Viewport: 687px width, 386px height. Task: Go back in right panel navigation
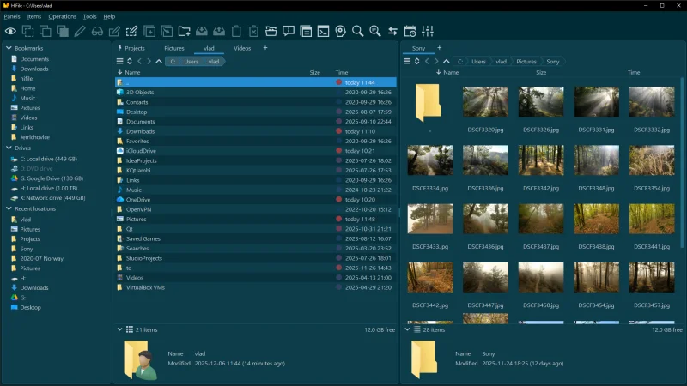click(x=427, y=61)
